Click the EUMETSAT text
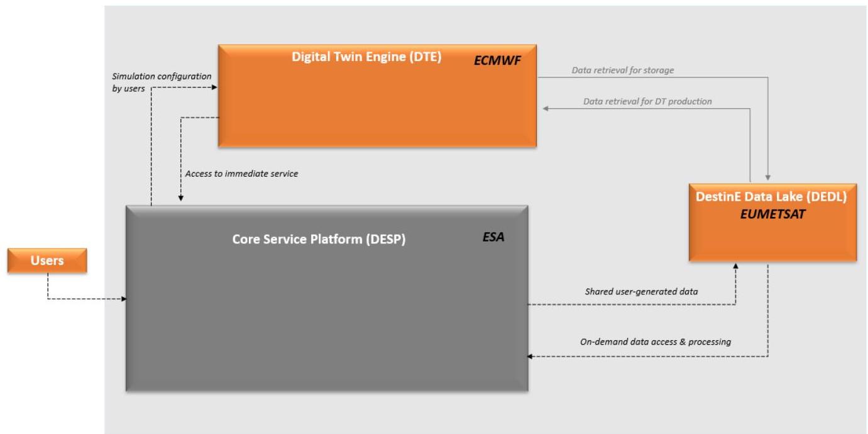 coord(774,213)
